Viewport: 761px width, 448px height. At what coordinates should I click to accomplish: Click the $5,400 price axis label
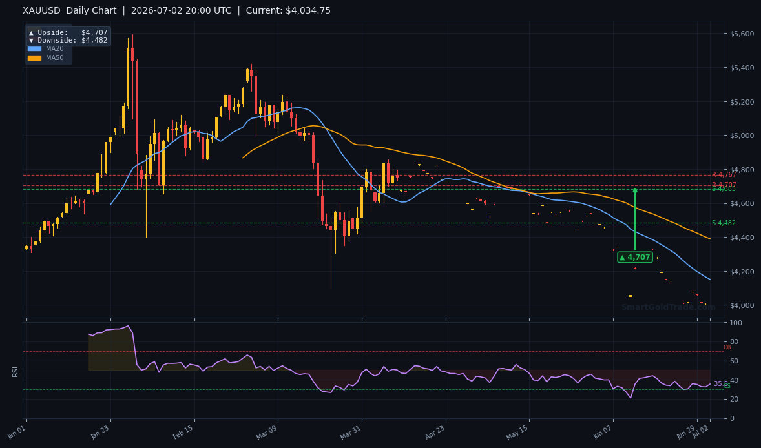click(742, 67)
